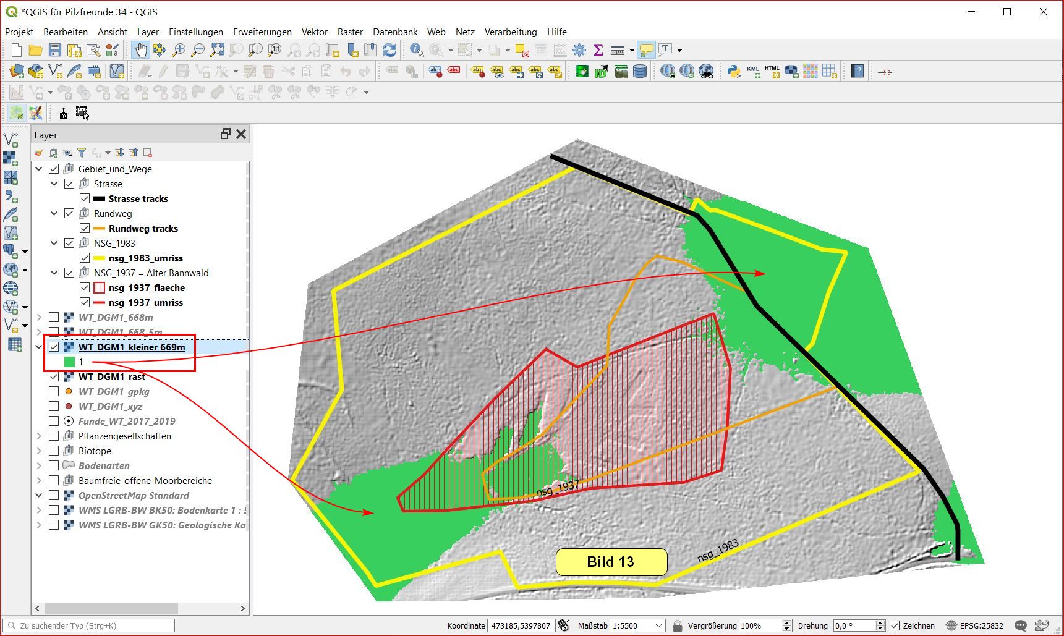This screenshot has height=636, width=1064.
Task: Open the Vektor menu
Action: (314, 32)
